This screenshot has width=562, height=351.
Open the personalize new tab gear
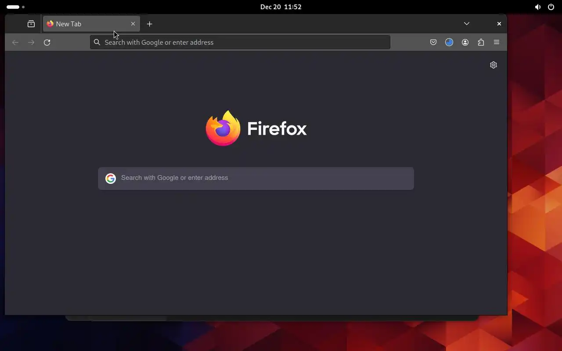pos(494,65)
